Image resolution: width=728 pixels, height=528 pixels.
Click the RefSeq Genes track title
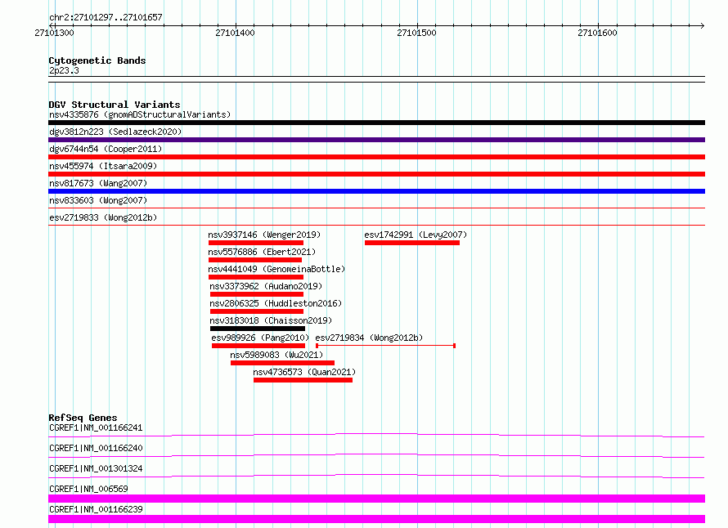click(x=83, y=418)
